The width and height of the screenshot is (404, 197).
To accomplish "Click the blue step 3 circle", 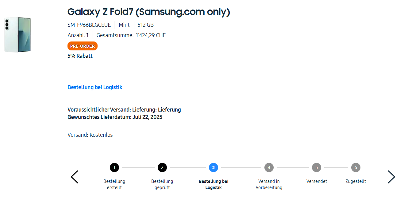I will pyautogui.click(x=213, y=167).
